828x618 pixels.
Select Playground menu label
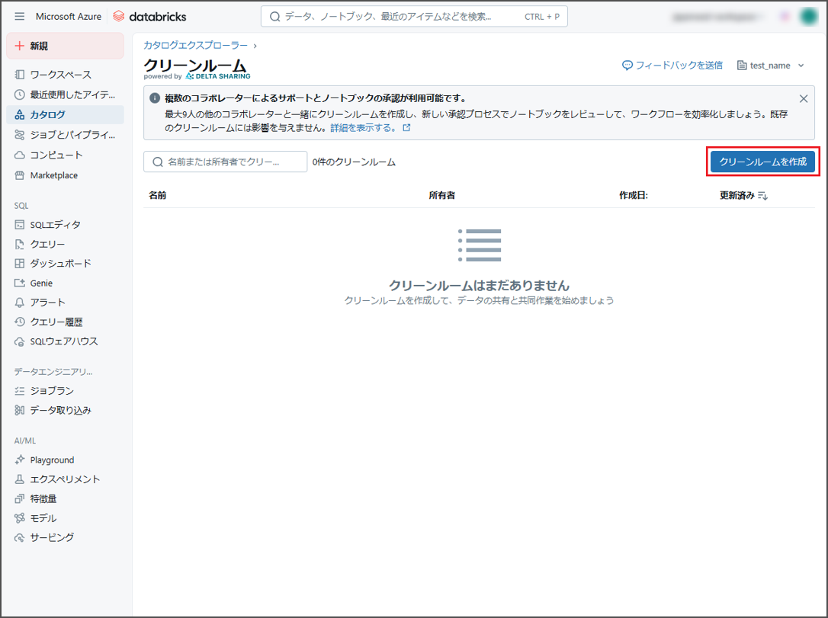tap(53, 459)
